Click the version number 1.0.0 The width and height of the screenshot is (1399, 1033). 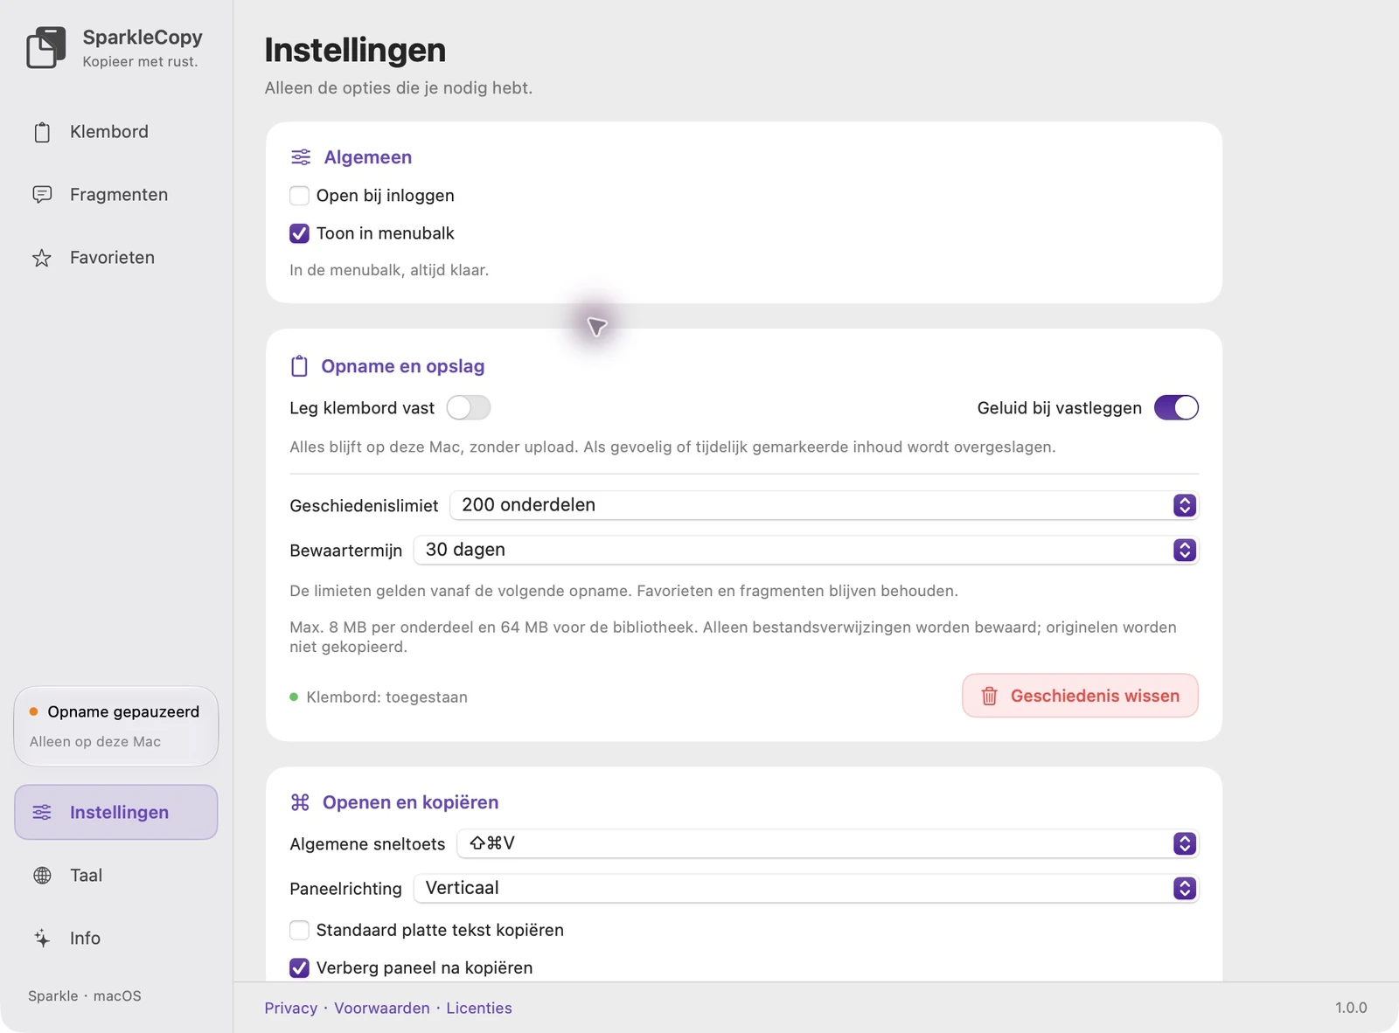[x=1351, y=1009]
